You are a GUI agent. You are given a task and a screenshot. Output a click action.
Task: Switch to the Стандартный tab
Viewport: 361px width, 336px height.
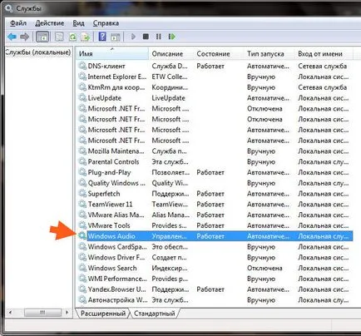pyautogui.click(x=155, y=314)
